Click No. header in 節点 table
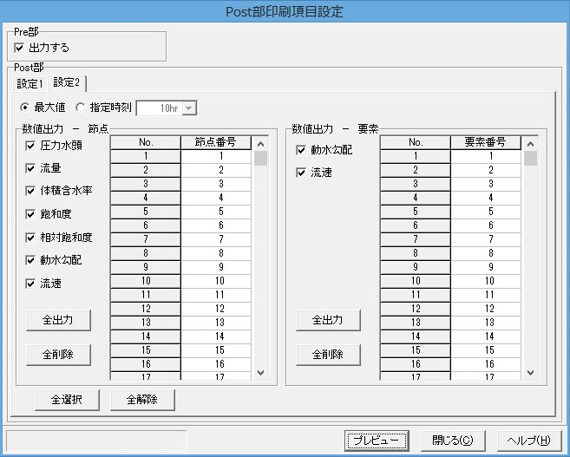 pos(146,142)
